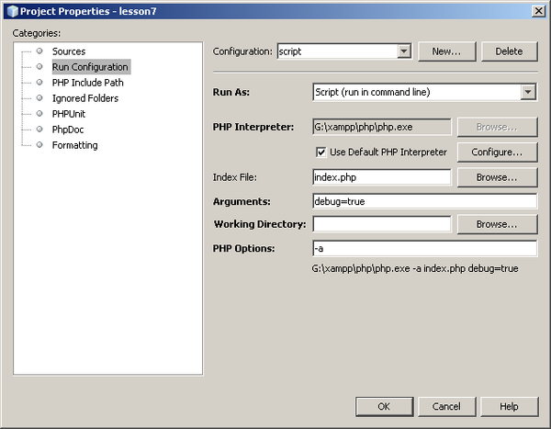The height and width of the screenshot is (429, 551).
Task: Select Run Configuration category
Action: coord(90,67)
